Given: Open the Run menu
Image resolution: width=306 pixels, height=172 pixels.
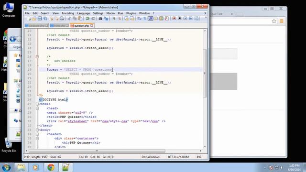Looking at the screenshot, I should click(x=120, y=13).
